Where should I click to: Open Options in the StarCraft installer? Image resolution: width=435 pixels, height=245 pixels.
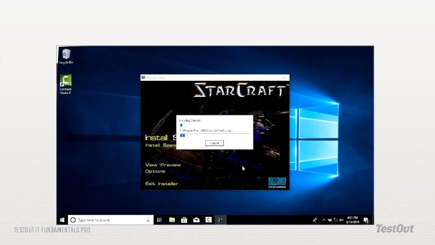click(155, 171)
